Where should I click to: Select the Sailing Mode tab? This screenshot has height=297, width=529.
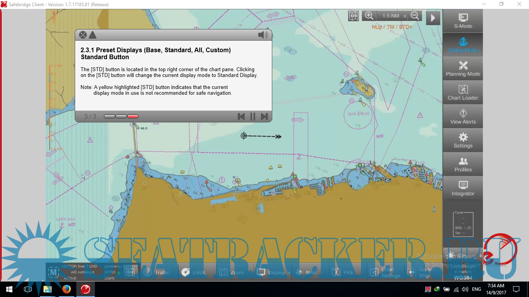463,45
